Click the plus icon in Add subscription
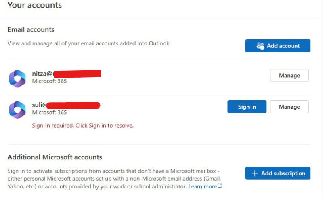The image size is (323, 198). (x=255, y=173)
